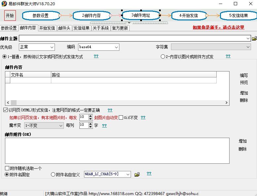Click the 参数设置 workflow step
The height and width of the screenshot is (196, 257).
tap(41, 15)
